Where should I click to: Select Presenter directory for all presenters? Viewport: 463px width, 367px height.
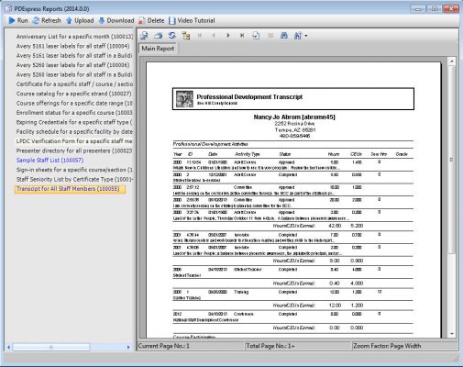click(74, 150)
